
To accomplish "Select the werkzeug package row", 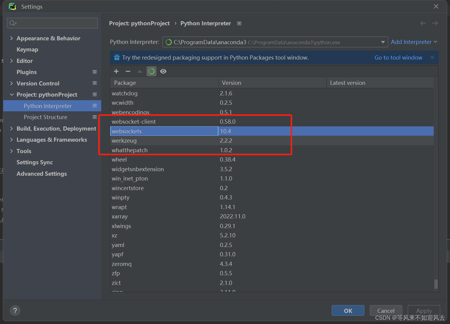I will [x=272, y=140].
